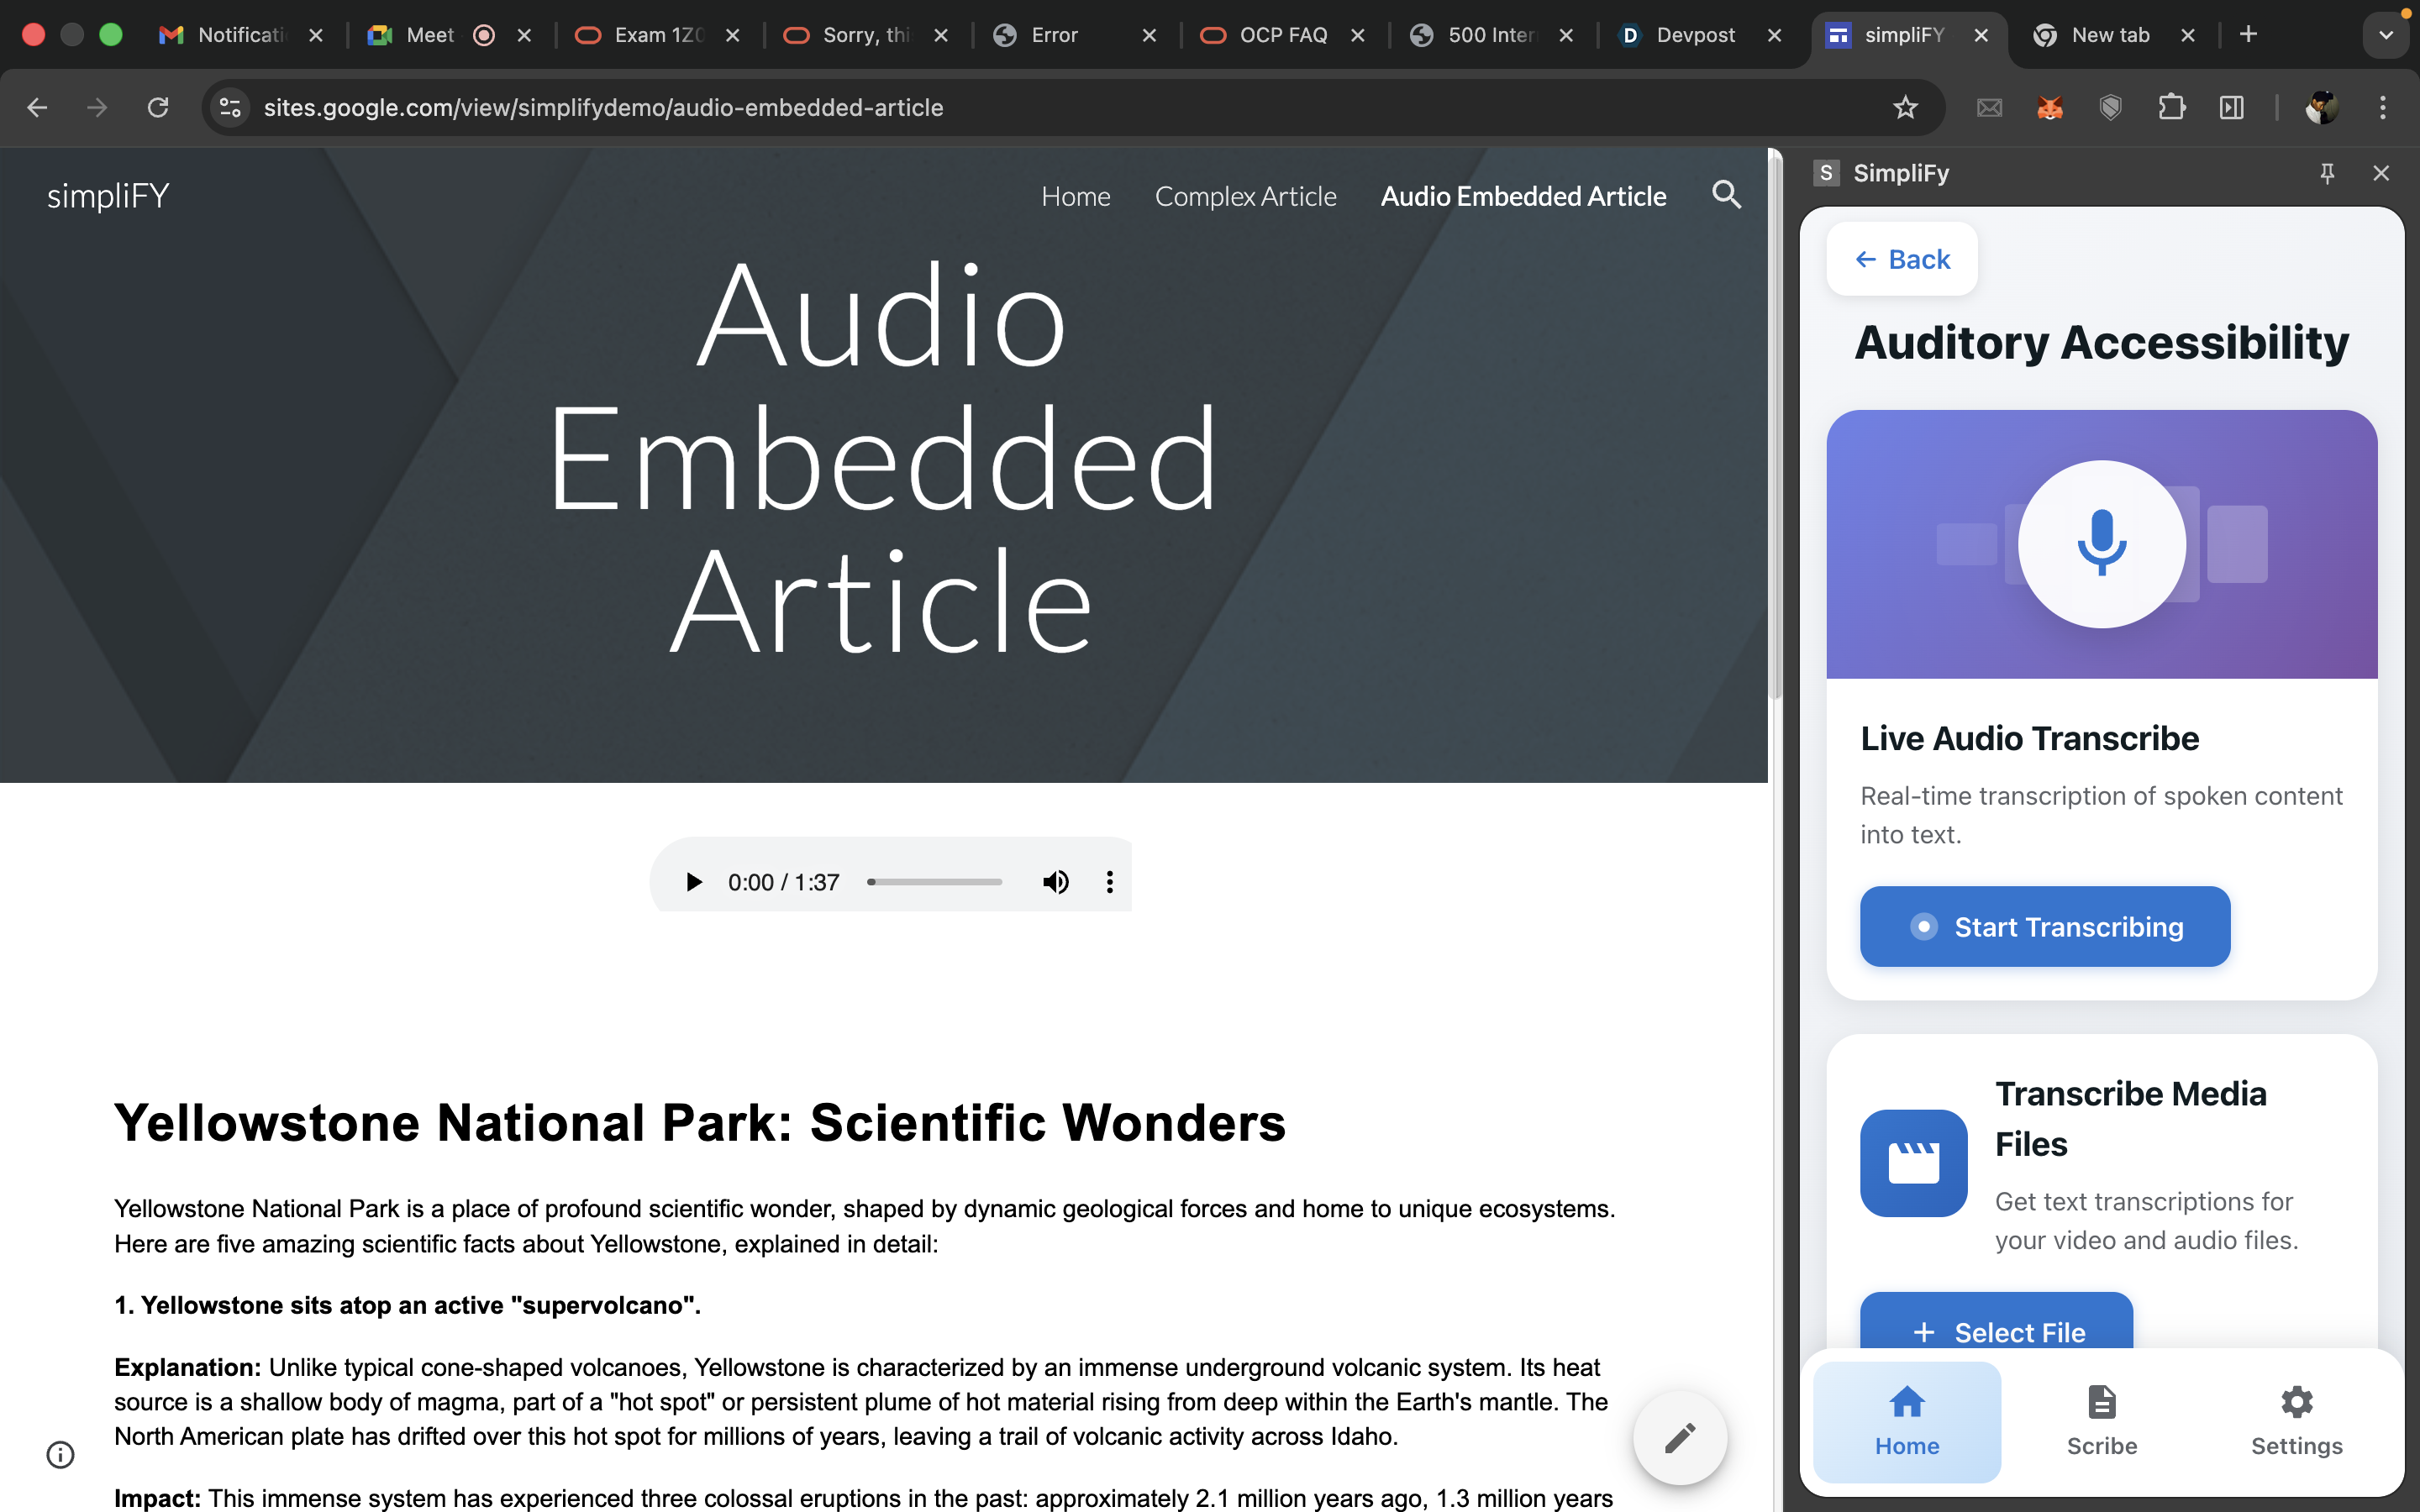This screenshot has height=1512, width=2420.
Task: Mute the audio player volume
Action: tap(1055, 882)
